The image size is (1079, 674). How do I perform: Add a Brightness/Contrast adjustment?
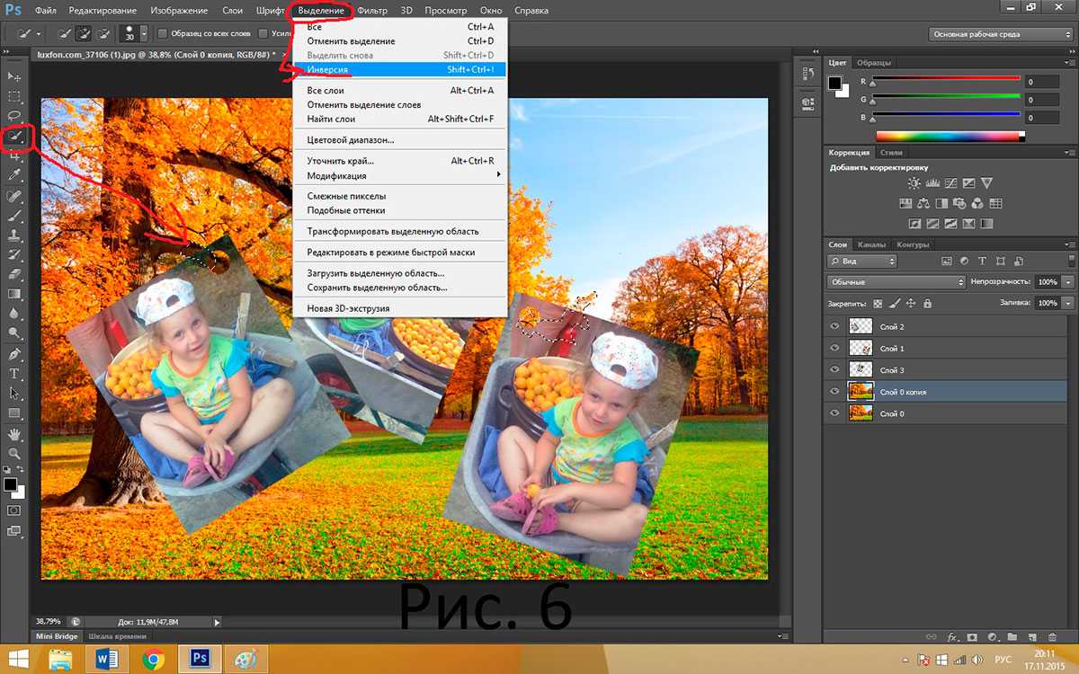coord(914,183)
